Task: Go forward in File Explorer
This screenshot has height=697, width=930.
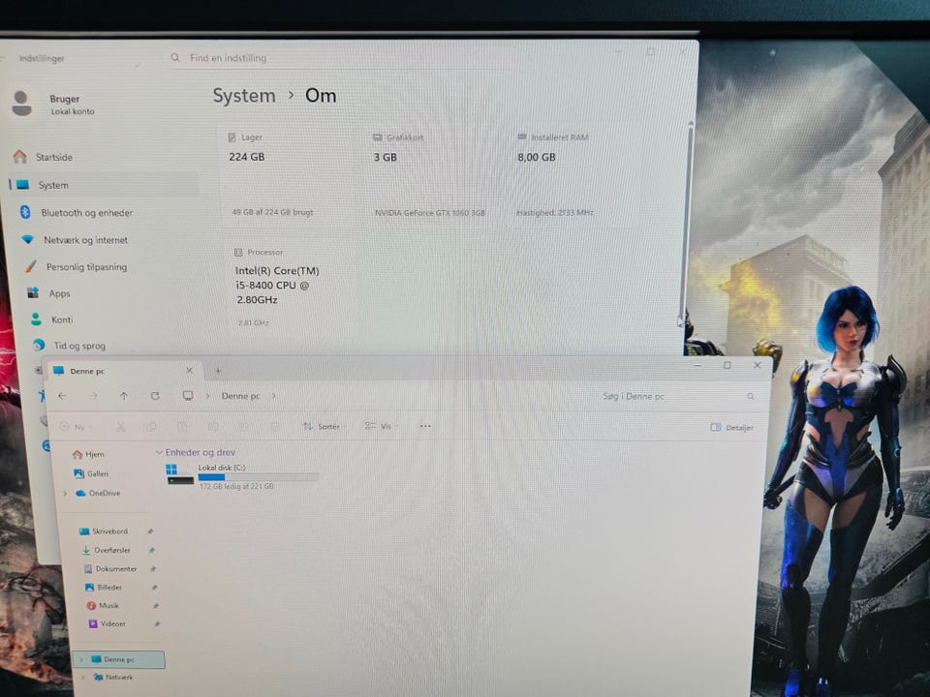Action: click(x=93, y=396)
